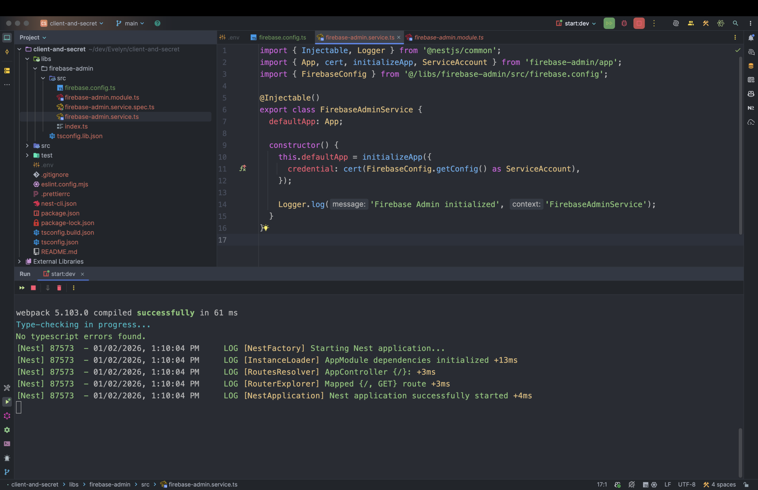Toggle scroll to end in Run console

coord(48,288)
